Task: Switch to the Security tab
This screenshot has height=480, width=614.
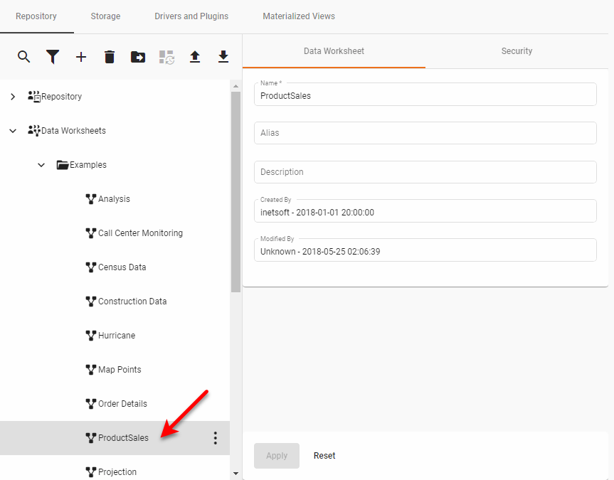Action: [x=517, y=50]
